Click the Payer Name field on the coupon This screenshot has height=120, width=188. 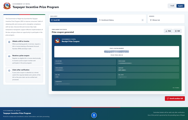coord(148,62)
